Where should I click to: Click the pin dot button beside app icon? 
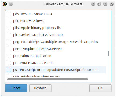click(x=11, y=4)
